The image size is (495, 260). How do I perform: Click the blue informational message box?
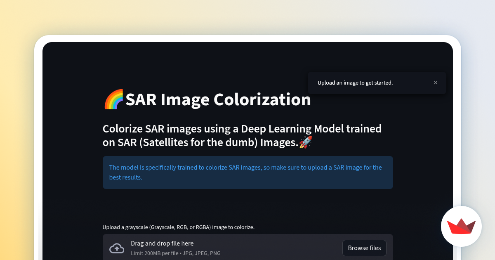point(247,173)
